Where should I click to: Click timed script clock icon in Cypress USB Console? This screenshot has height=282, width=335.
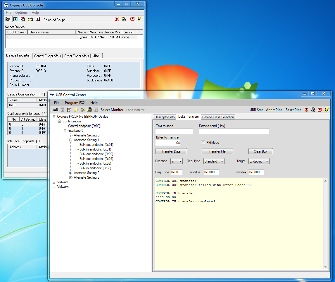(23, 19)
